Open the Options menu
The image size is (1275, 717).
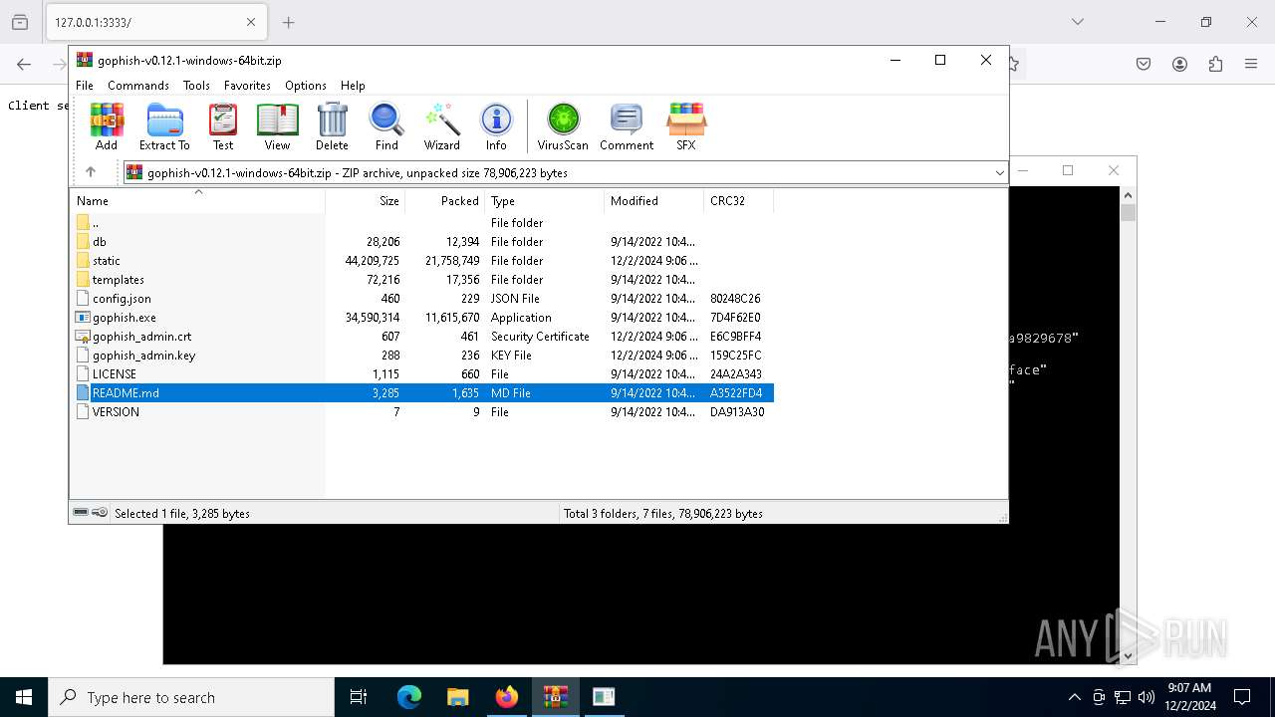306,86
